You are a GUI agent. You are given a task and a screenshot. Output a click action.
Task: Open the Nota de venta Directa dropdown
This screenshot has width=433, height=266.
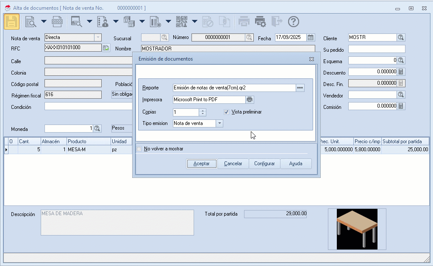pyautogui.click(x=97, y=37)
